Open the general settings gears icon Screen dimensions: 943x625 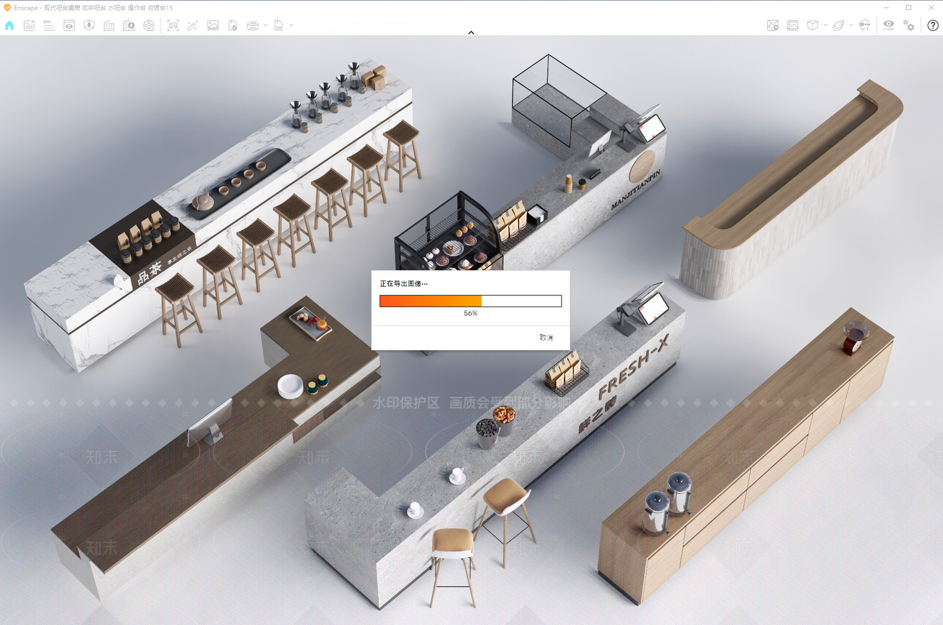909,25
